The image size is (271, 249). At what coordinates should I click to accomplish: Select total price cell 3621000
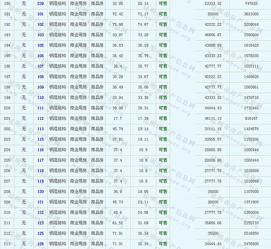click(x=251, y=14)
